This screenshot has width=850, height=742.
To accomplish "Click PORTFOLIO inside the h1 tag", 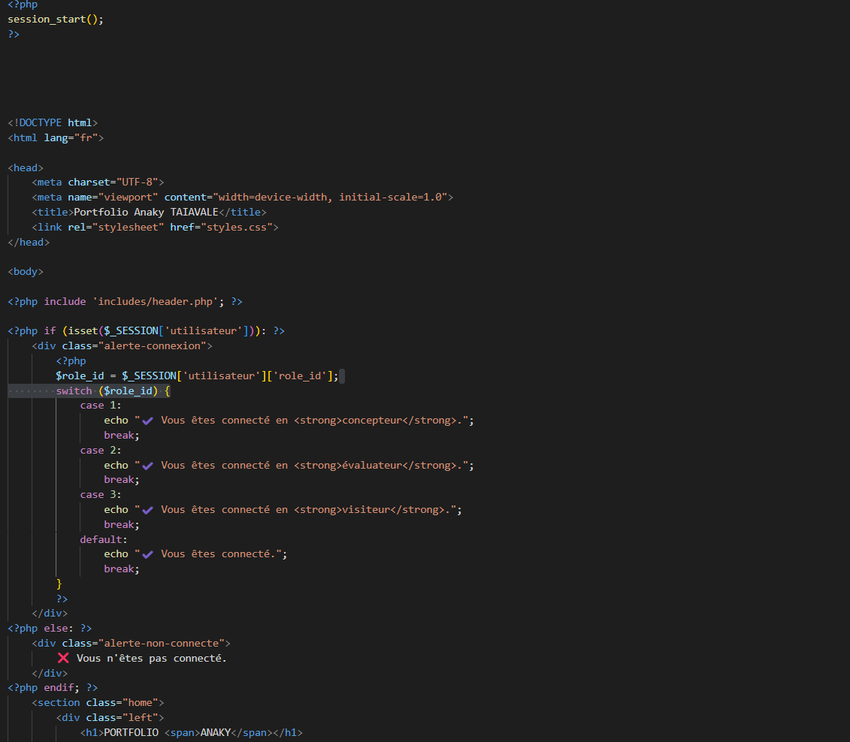I will click(132, 733).
